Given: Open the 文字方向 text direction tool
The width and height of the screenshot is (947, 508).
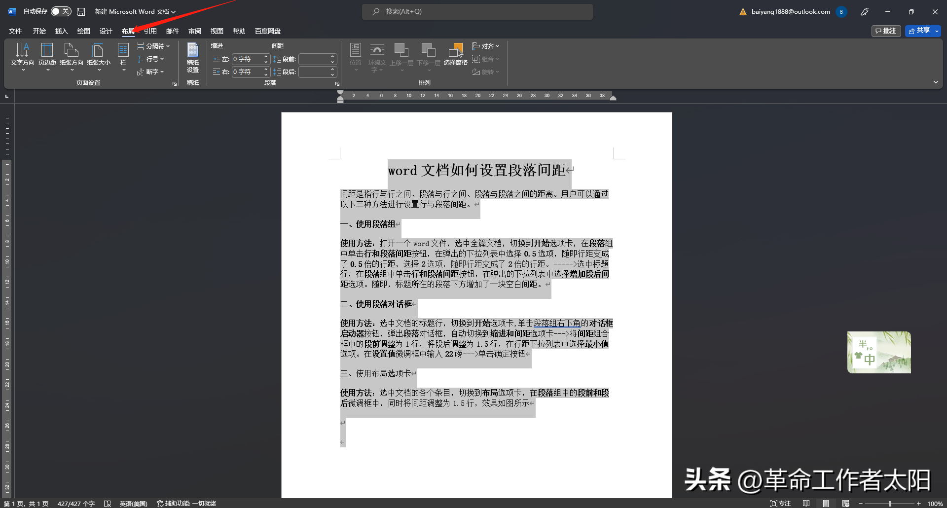Looking at the screenshot, I should 23,56.
